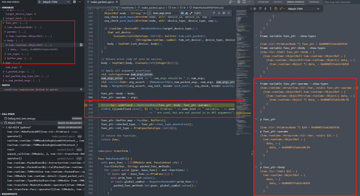This screenshot has width=360, height=196.
Task: Open launch.json via the gear icon
Action: [x=75, y=2]
